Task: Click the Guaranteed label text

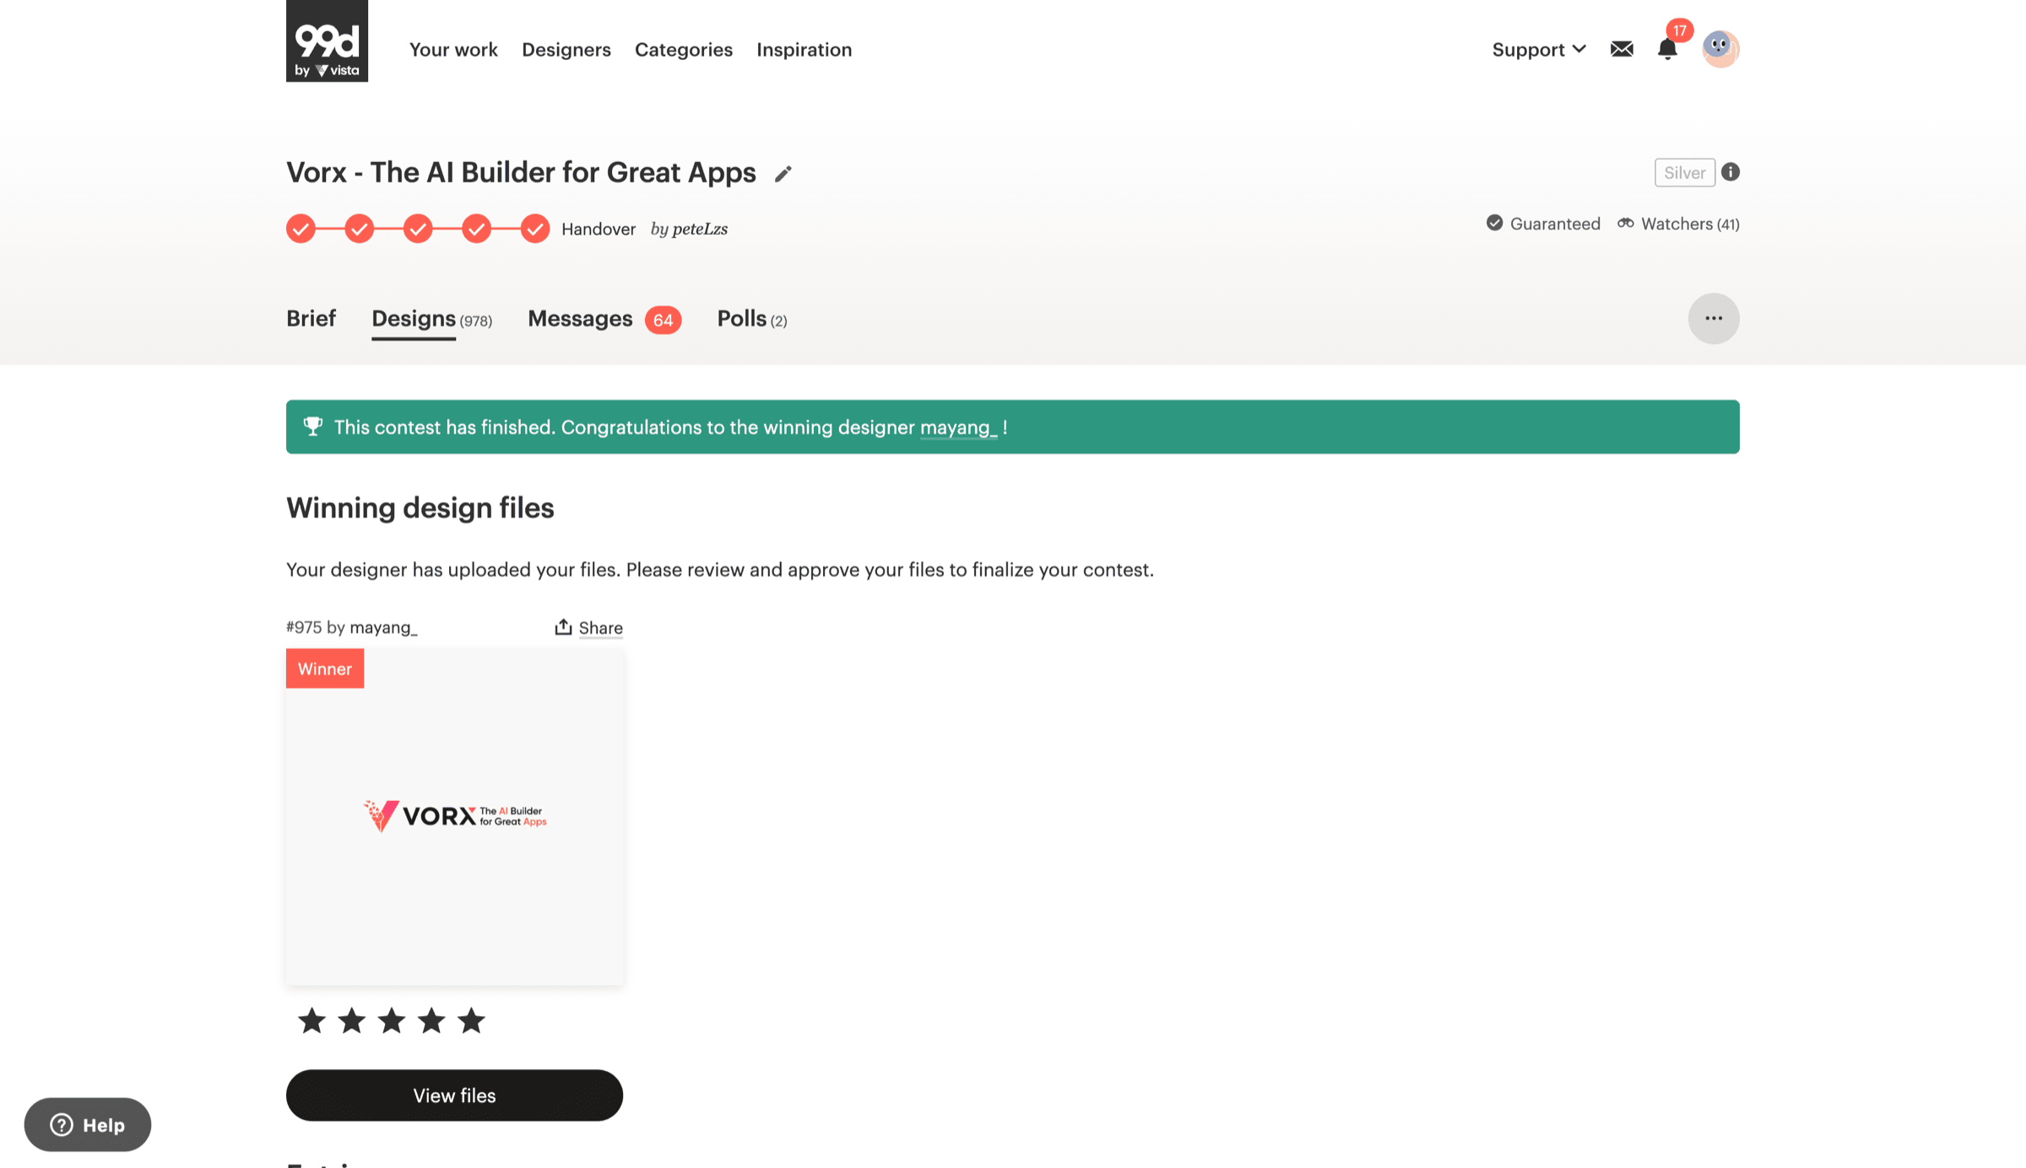Action: [1555, 224]
